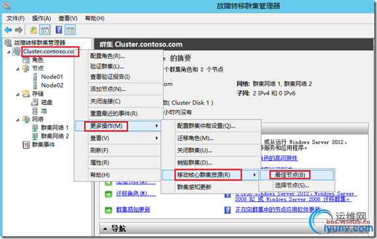
Task: Click the 池 pool icon
Action: 35,111
